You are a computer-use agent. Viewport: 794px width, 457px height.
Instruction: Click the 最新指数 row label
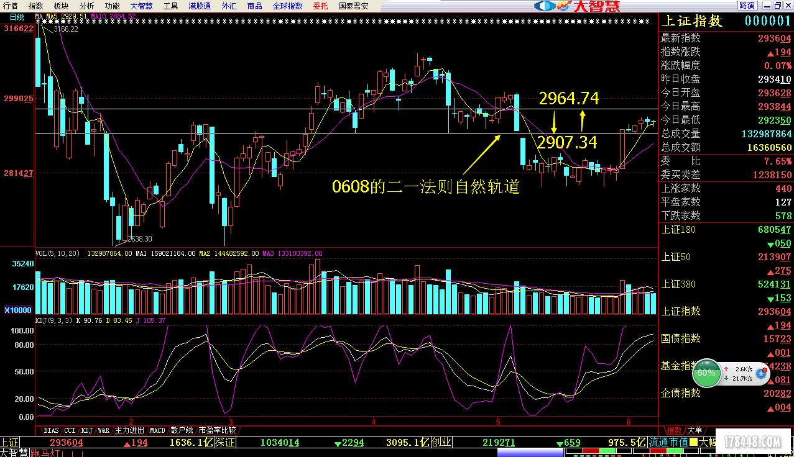pyautogui.click(x=680, y=38)
